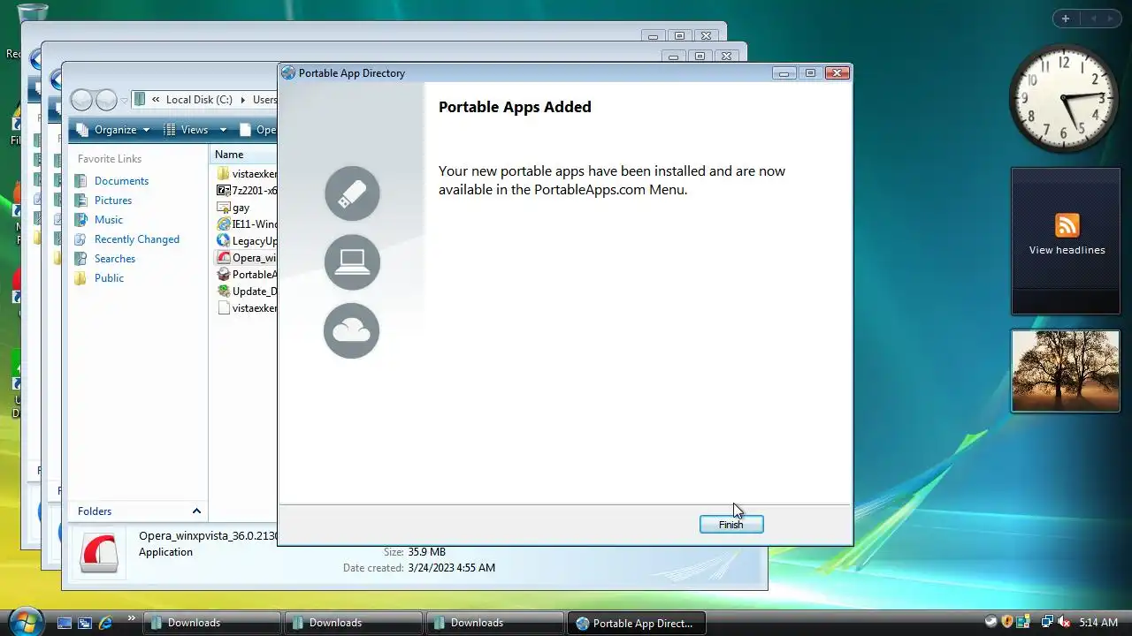Select the vistaexker folder icon

click(x=224, y=174)
